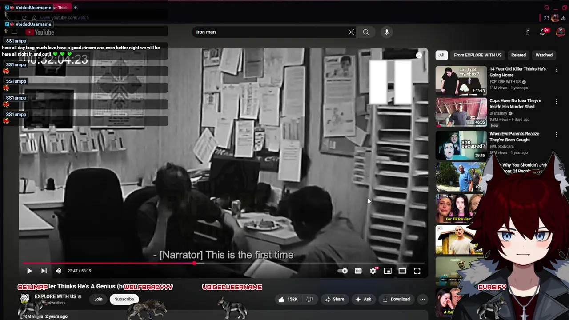Open browser downloads icon
The image size is (569, 320).
click(564, 18)
